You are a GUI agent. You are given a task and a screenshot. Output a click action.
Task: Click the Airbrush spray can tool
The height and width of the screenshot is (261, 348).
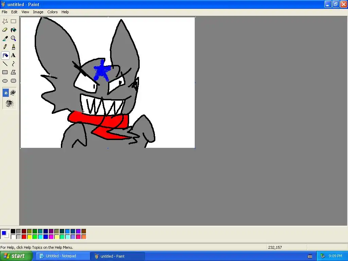pyautogui.click(x=5, y=55)
